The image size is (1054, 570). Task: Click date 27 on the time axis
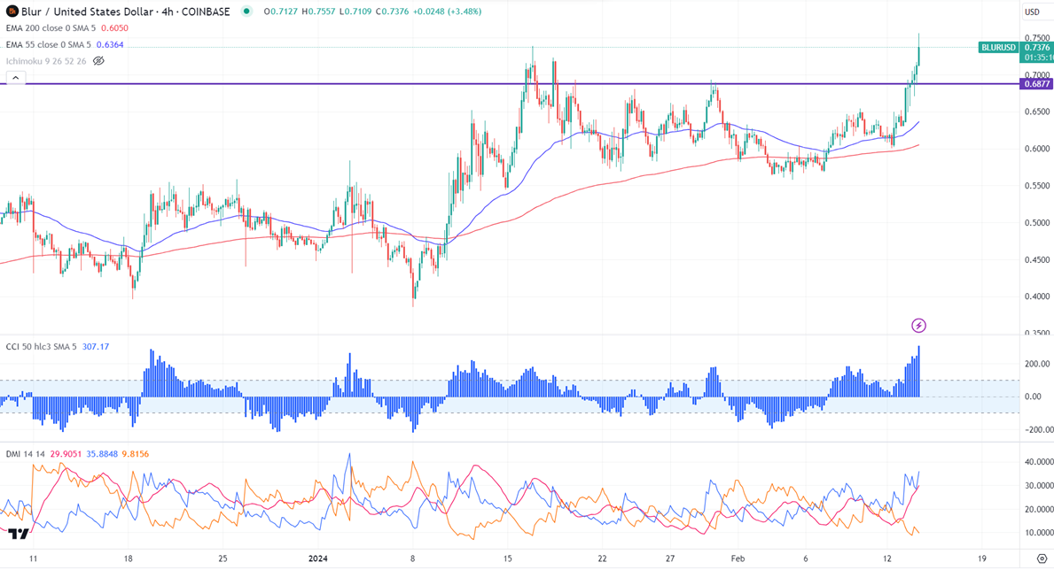click(x=670, y=558)
